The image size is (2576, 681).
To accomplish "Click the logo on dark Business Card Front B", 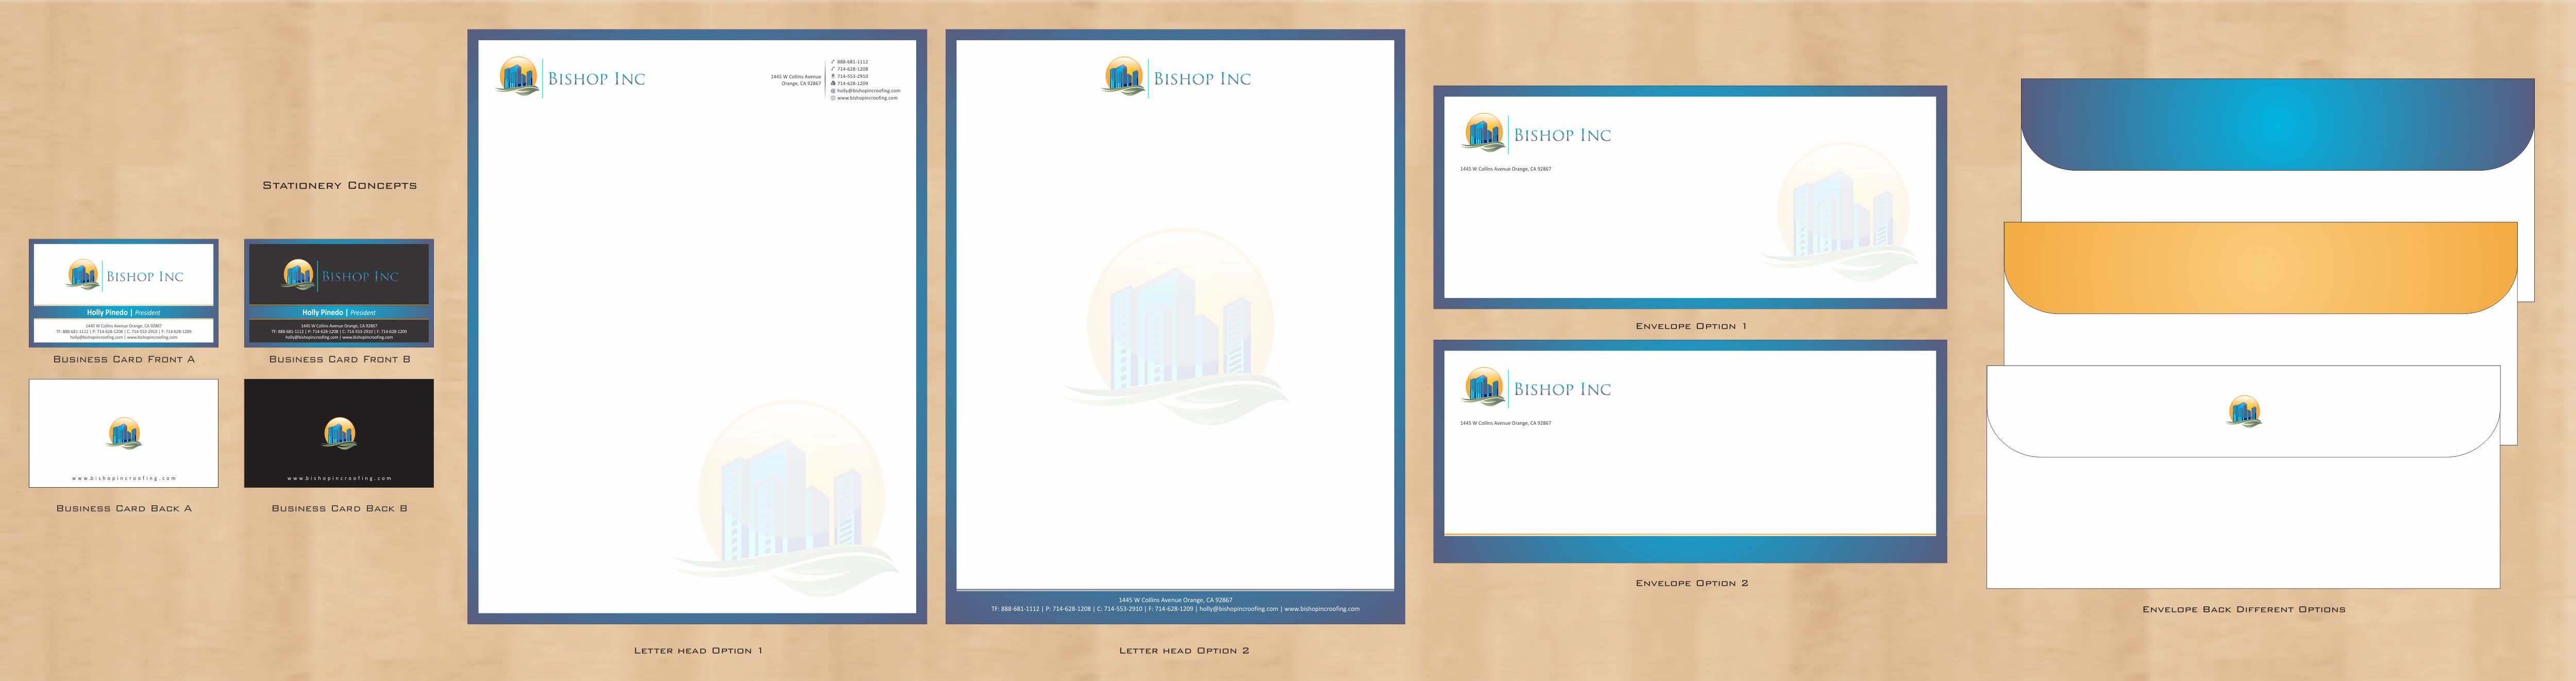I will point(298,274).
